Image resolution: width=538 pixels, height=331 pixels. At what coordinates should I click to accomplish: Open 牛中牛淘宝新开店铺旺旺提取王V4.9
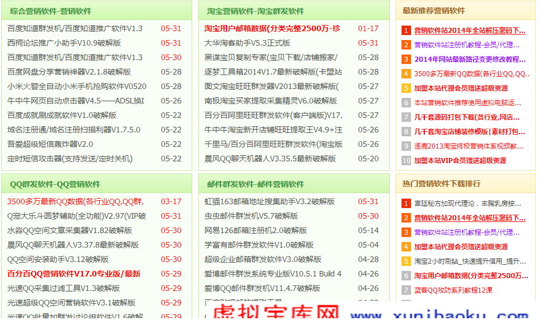click(x=273, y=130)
